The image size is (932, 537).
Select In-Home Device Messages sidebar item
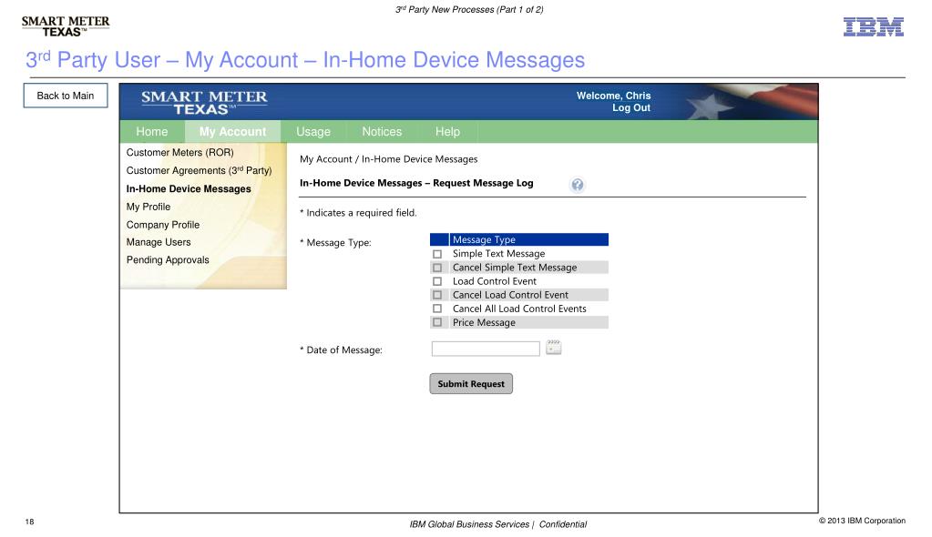tap(189, 189)
